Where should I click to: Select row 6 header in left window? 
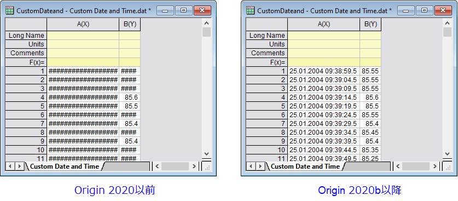26,115
